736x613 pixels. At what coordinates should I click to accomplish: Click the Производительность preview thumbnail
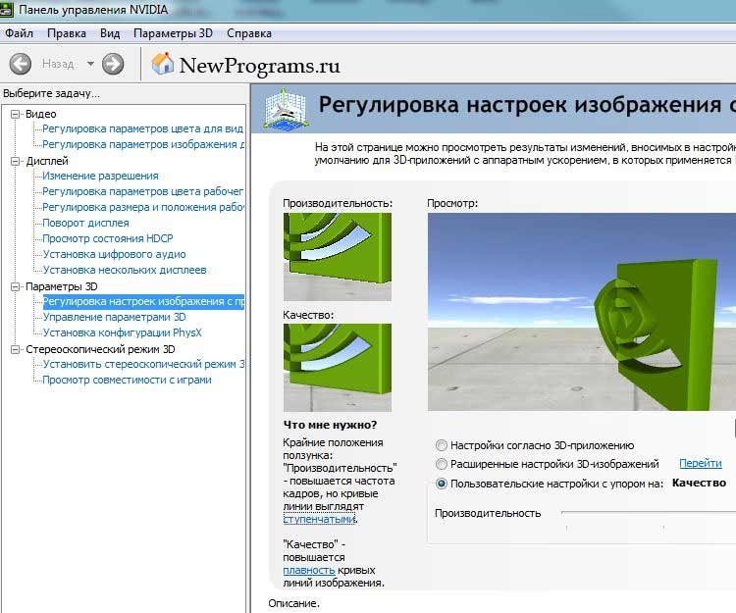point(337,257)
